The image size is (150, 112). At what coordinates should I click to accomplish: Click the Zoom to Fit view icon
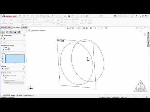(x=68, y=28)
